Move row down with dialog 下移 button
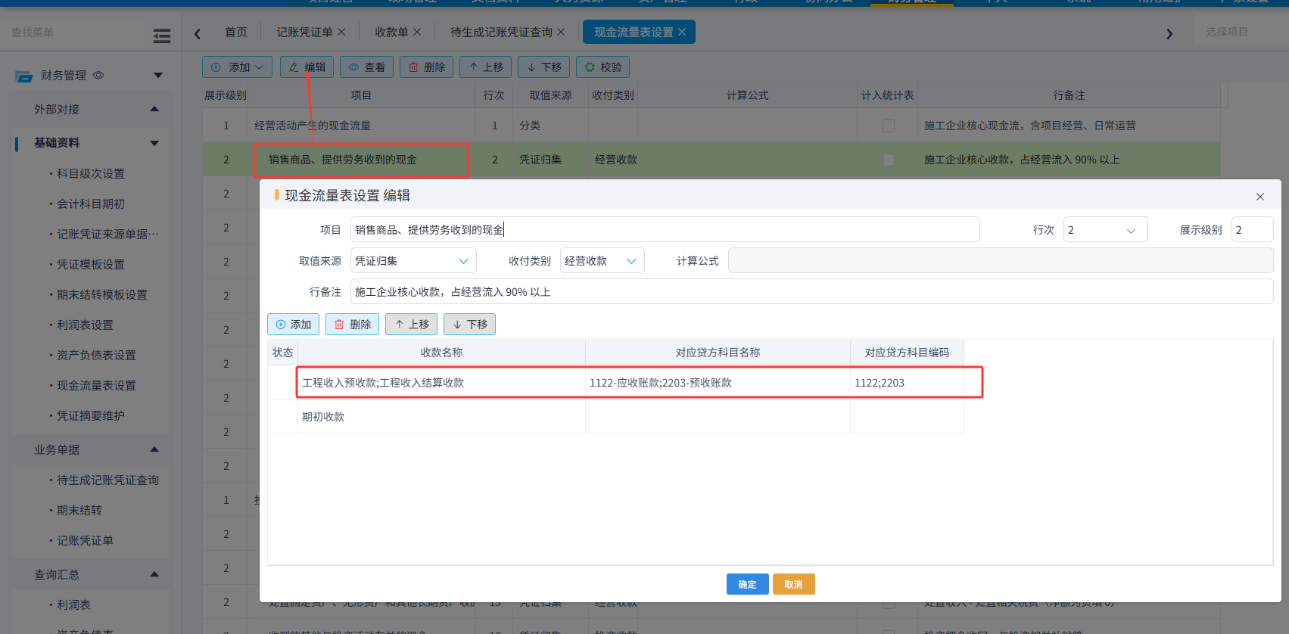The image size is (1289, 634). point(469,325)
